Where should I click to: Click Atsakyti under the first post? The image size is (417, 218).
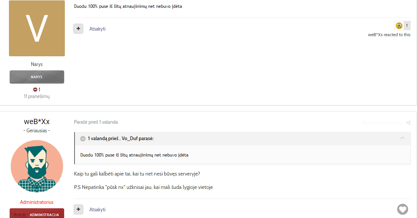pyautogui.click(x=97, y=29)
